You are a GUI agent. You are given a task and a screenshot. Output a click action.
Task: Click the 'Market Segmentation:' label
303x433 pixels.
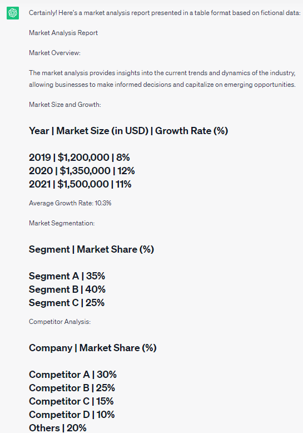62,223
